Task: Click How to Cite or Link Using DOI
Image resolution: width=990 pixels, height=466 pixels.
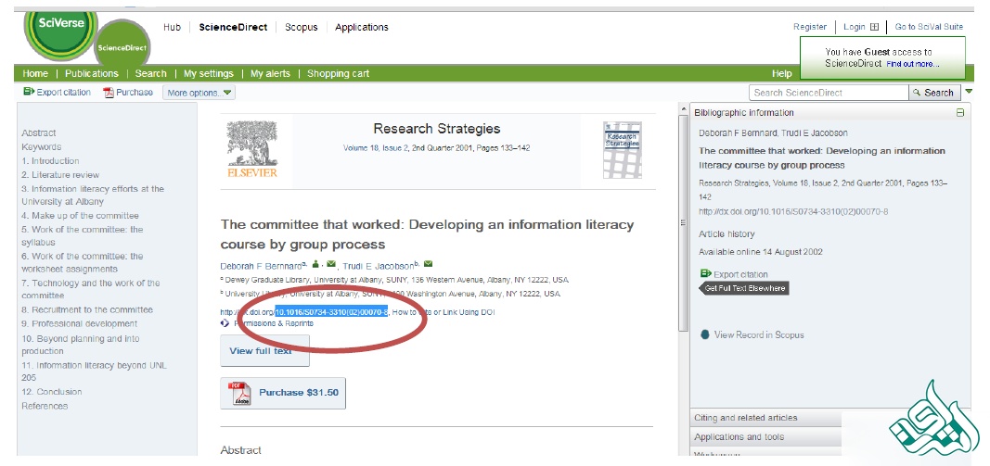Action: tap(444, 312)
